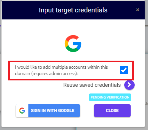
Task: Select the red-outlined multiple accounts row
Action: pos(71,70)
